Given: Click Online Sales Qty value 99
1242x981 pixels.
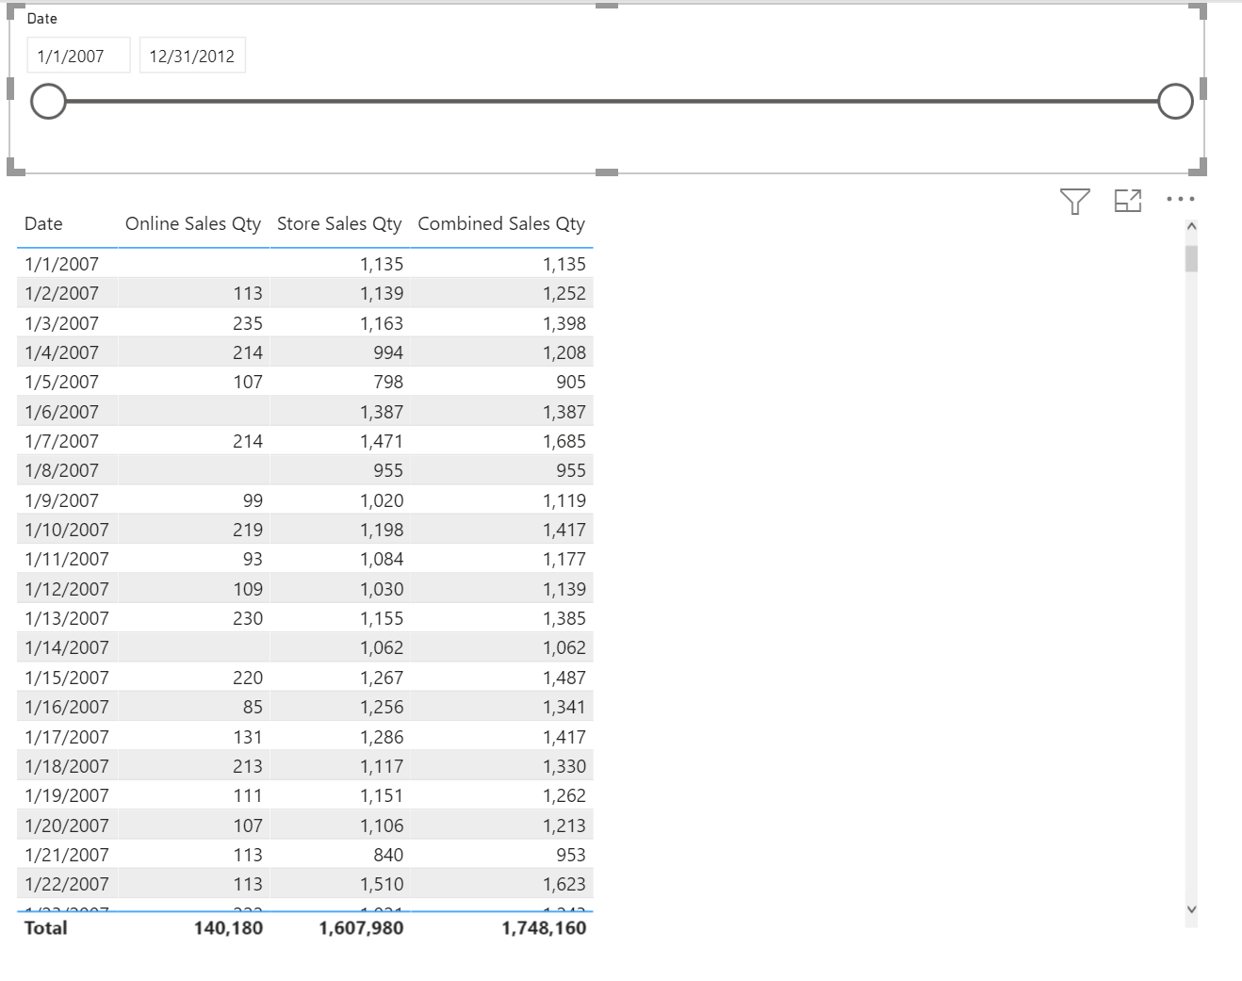Looking at the screenshot, I should click(253, 500).
